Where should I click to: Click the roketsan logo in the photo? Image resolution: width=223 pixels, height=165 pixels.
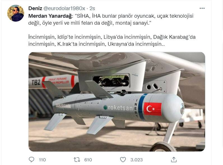(118, 107)
